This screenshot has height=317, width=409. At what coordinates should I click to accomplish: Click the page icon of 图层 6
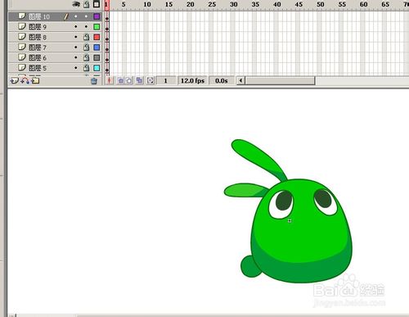click(22, 57)
